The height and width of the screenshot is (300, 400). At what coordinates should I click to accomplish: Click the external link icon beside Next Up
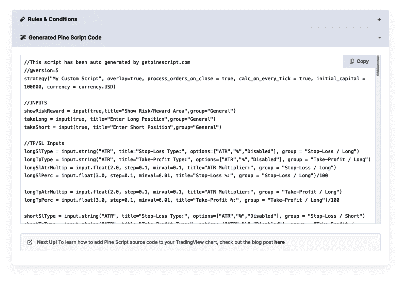pos(30,242)
